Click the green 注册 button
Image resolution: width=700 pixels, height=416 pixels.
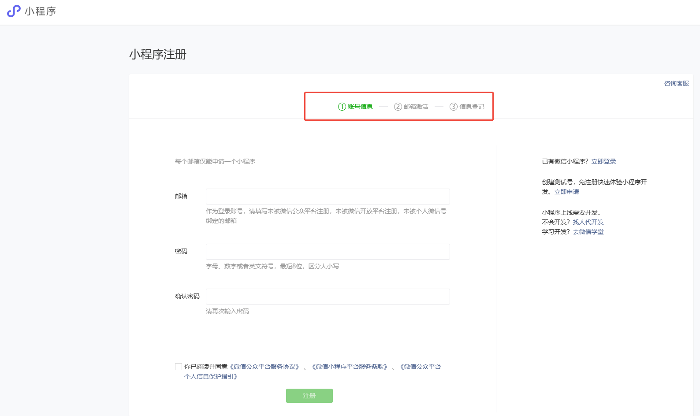pos(309,396)
